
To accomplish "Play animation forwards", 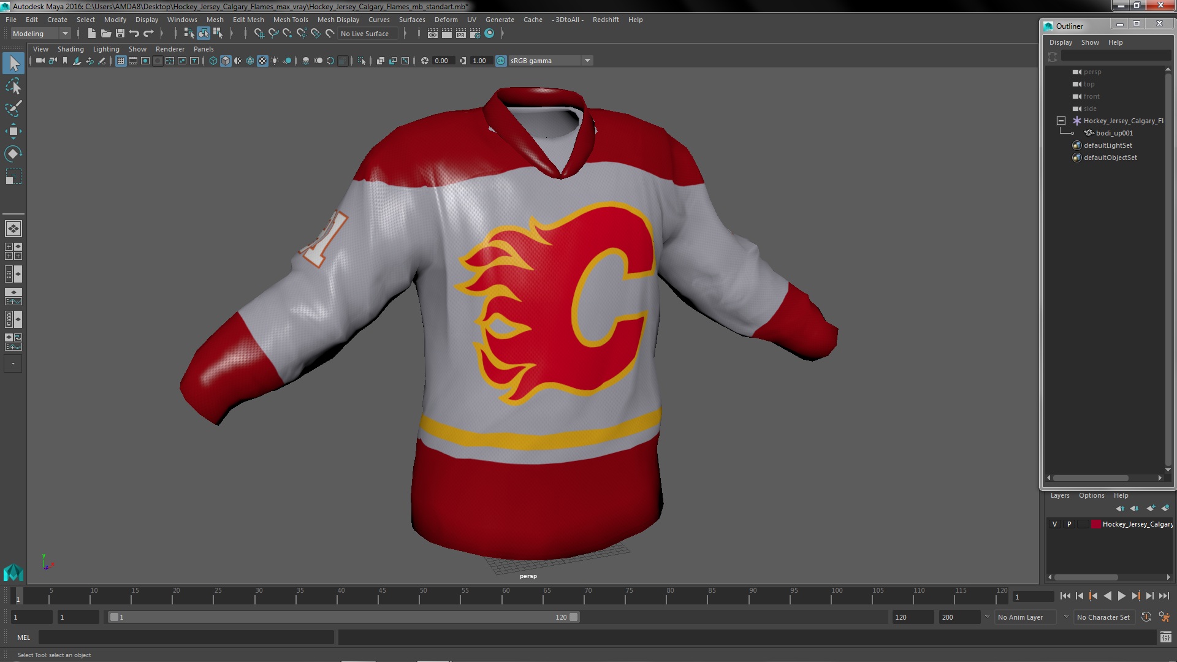I will coord(1121,596).
